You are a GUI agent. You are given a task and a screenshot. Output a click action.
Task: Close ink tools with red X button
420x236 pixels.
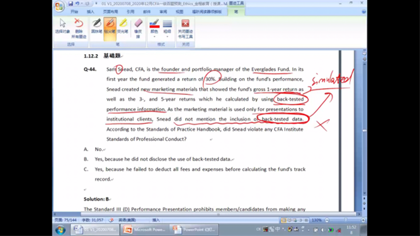pyautogui.click(x=185, y=28)
